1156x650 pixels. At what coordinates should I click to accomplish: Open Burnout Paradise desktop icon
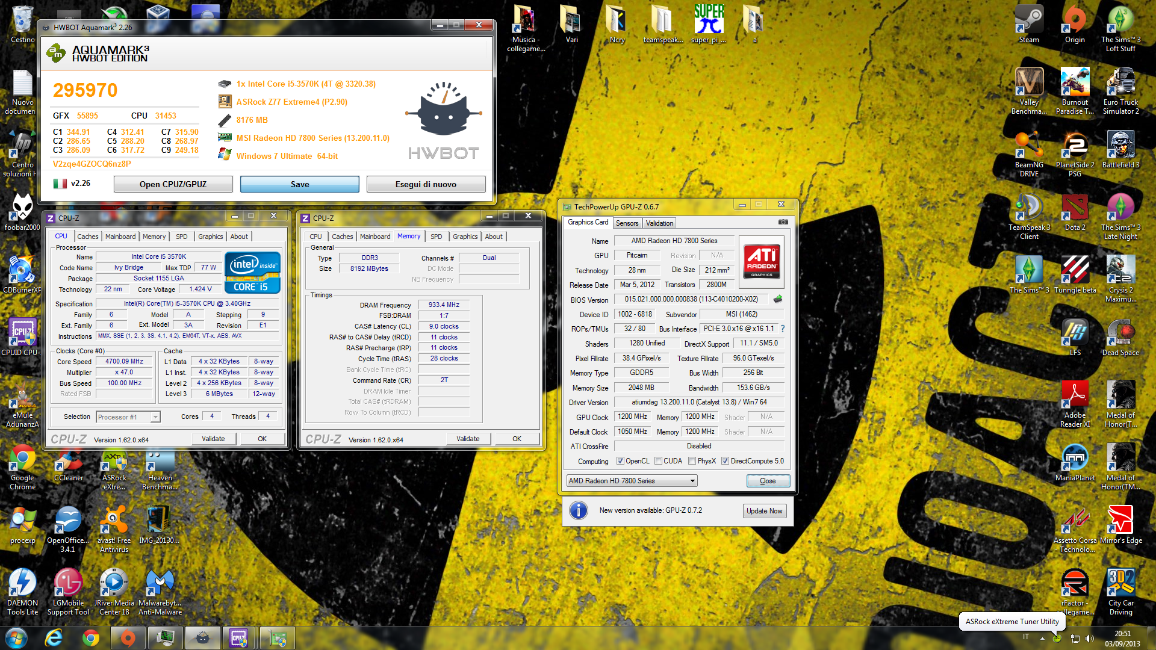[1075, 91]
